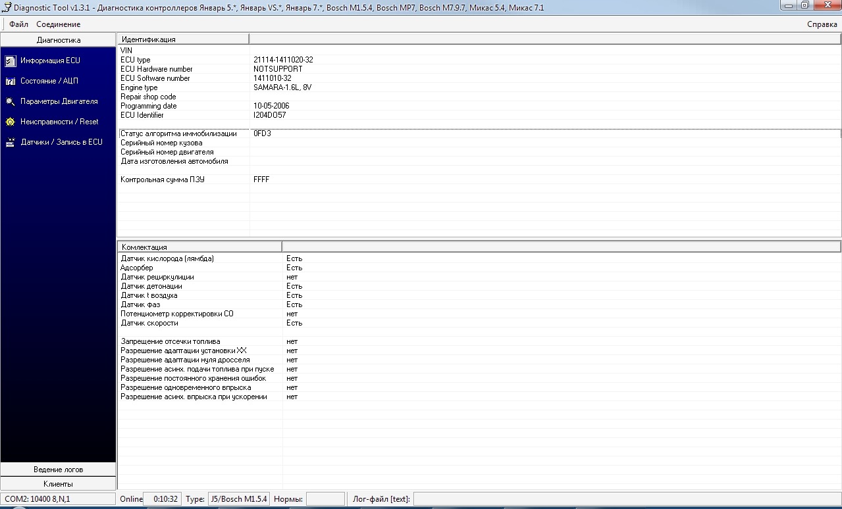This screenshot has width=842, height=509.
Task: Select Статус алгоритма иммобилизации row
Action: (x=479, y=133)
